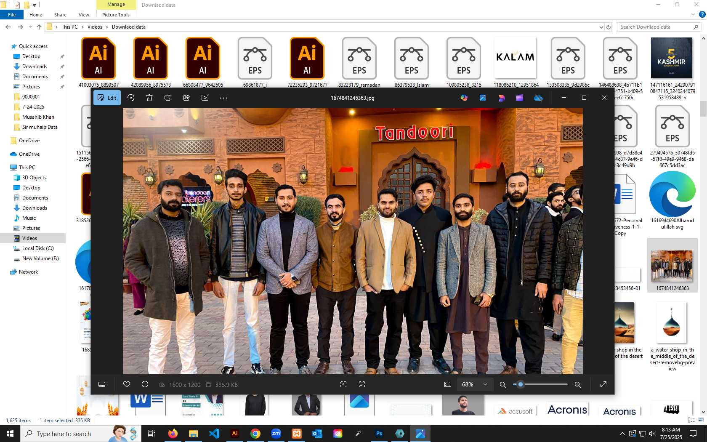Show hidden system tray icons
Screen dimensions: 707x442
coord(622,434)
